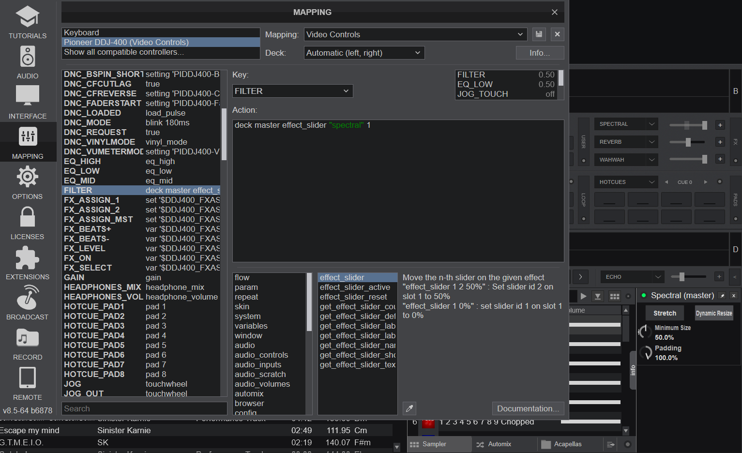Open the Key dropdown showing FILTER
The height and width of the screenshot is (453, 742).
tap(292, 91)
